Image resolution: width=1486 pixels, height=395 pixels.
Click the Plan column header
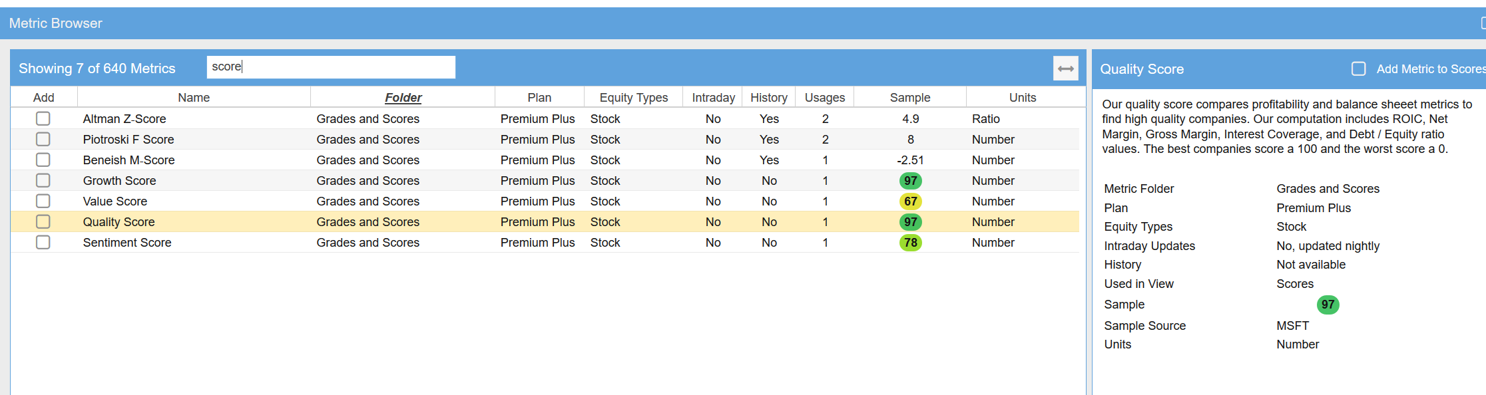click(539, 98)
